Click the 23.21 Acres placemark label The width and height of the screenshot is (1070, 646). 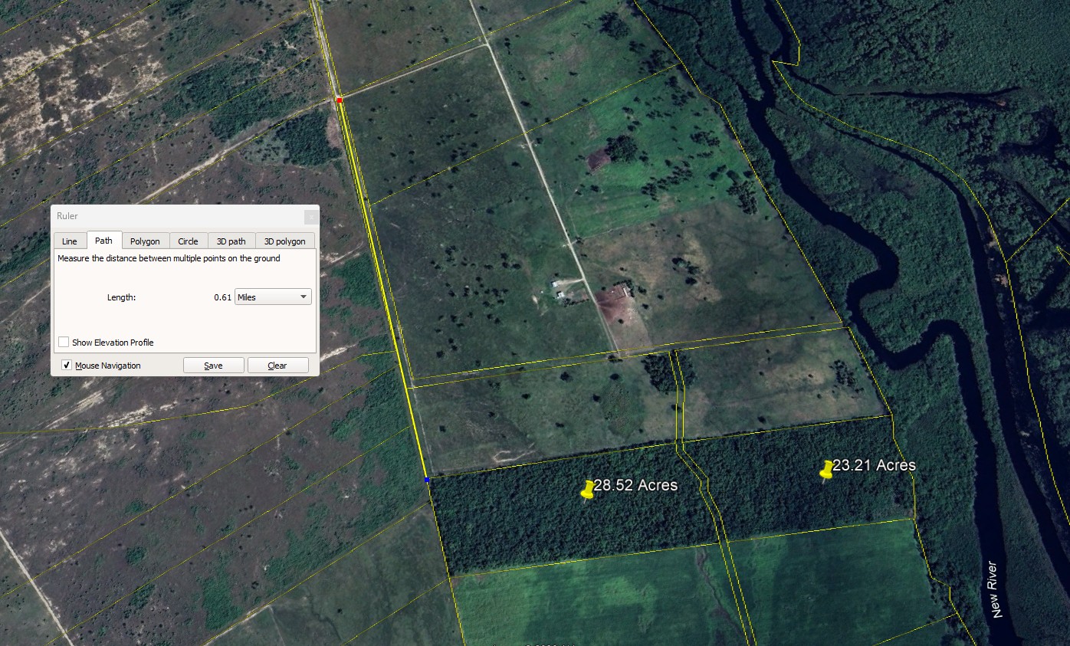874,465
